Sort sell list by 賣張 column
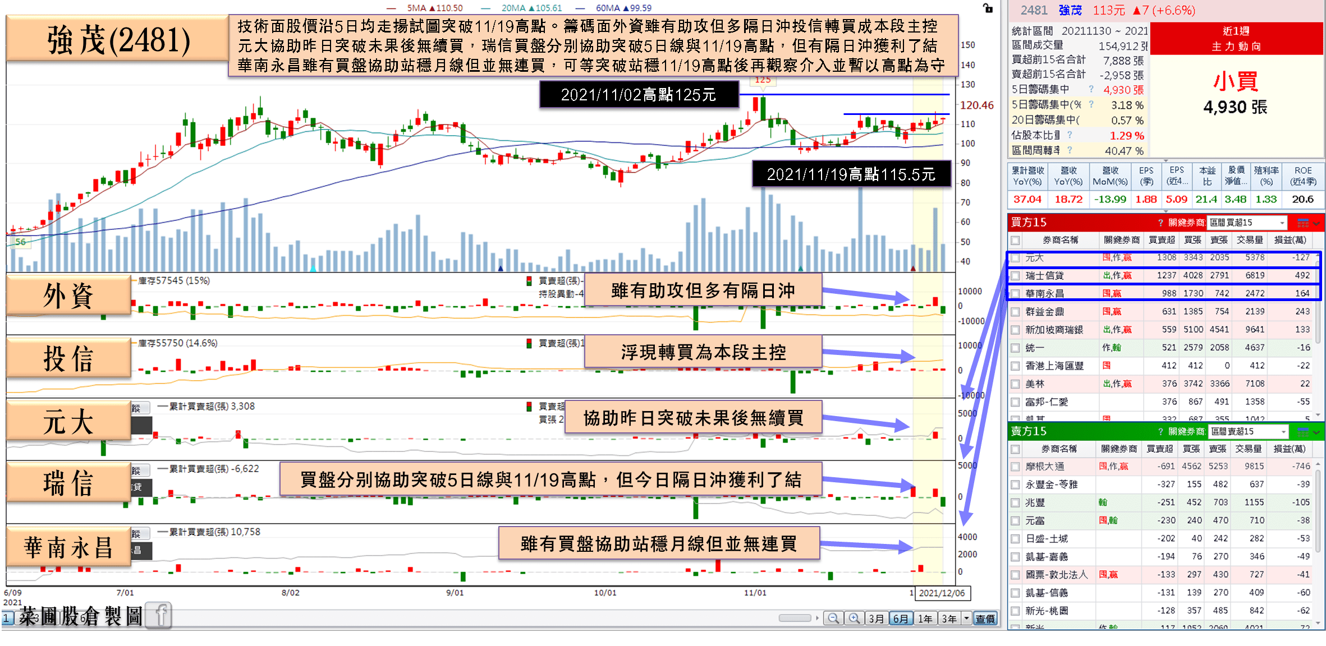 1217,449
